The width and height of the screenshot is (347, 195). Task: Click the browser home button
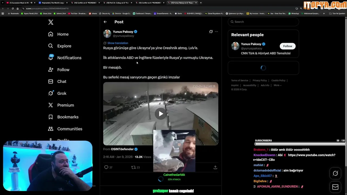tap(18, 8)
